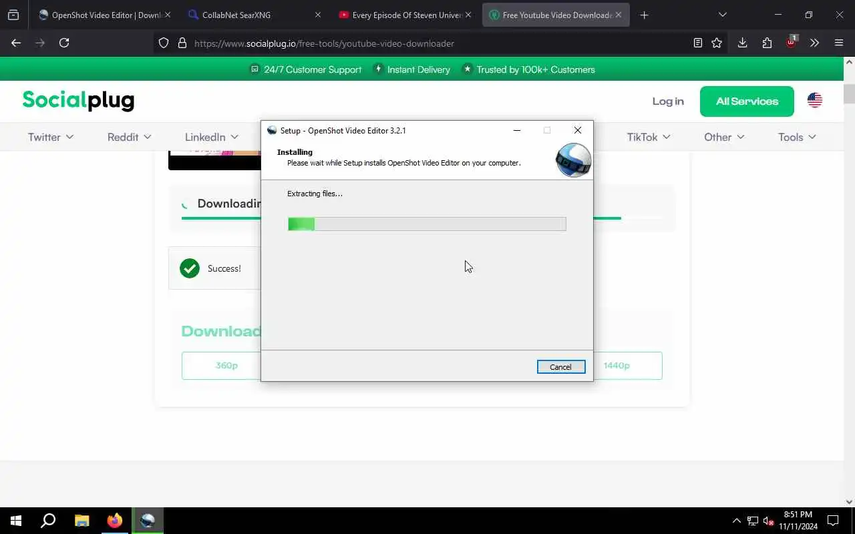The height and width of the screenshot is (534, 855).
Task: Open the Firefox downloads panel
Action: click(742, 43)
